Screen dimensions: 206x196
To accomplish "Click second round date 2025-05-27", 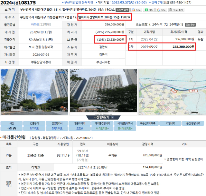I will coord(149,47).
